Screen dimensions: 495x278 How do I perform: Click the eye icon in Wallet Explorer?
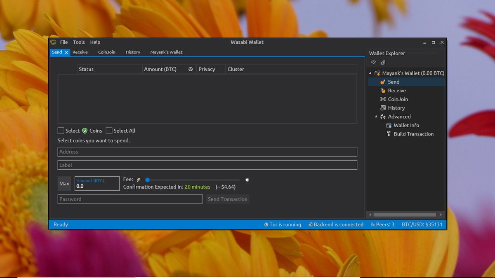[x=373, y=63]
